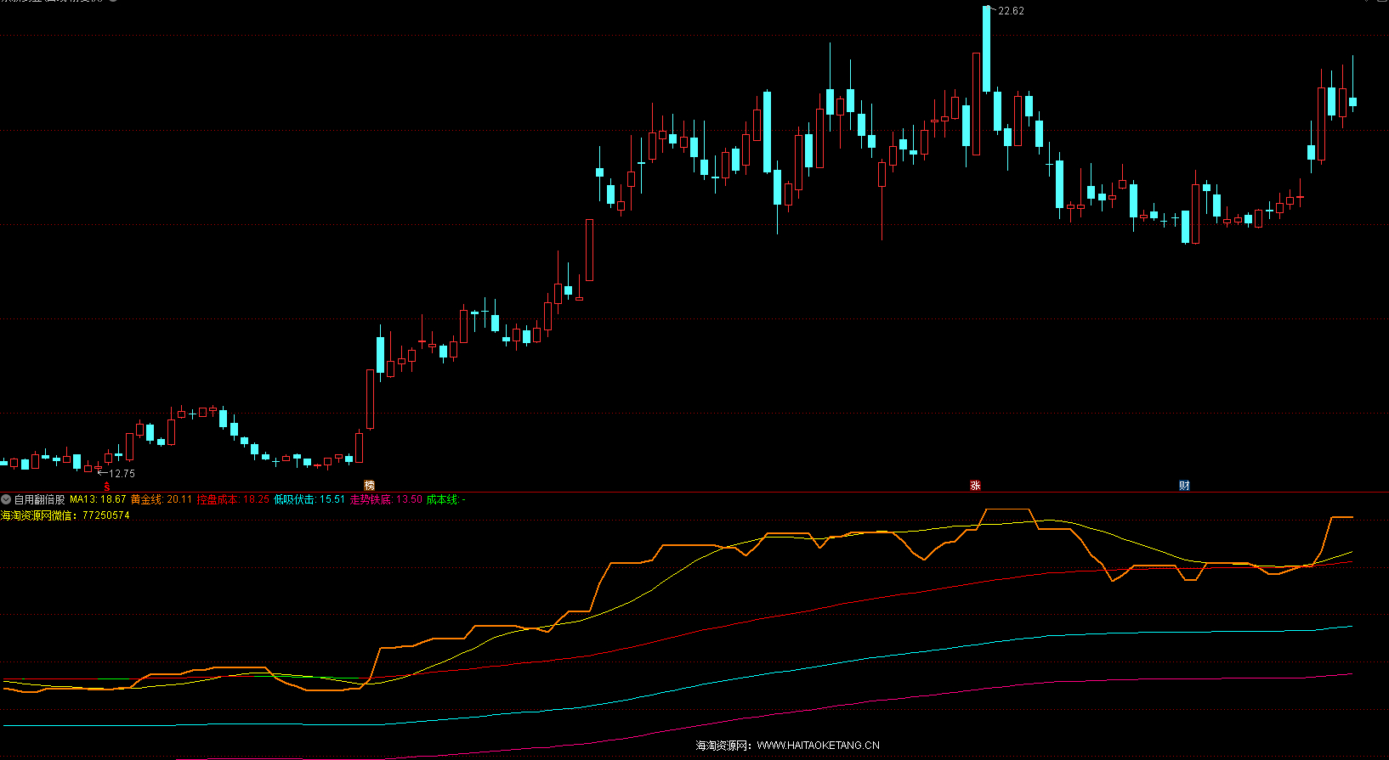Click the 22.62 high price label

1011,11
